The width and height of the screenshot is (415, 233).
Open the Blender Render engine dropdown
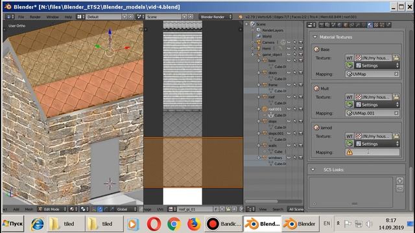tap(215, 17)
